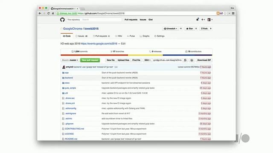Viewport: 273px width, 153px height.
Task: Click Gist in top navigation
Action: coord(151,20)
